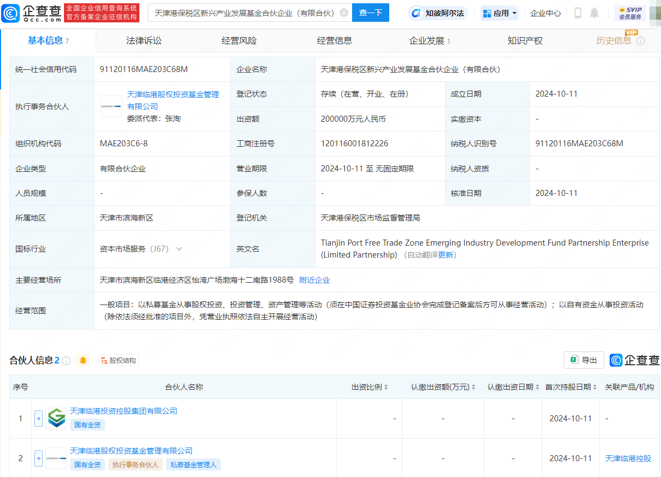Click the 天津临港投资控股集团 company logo

[x=56, y=419]
